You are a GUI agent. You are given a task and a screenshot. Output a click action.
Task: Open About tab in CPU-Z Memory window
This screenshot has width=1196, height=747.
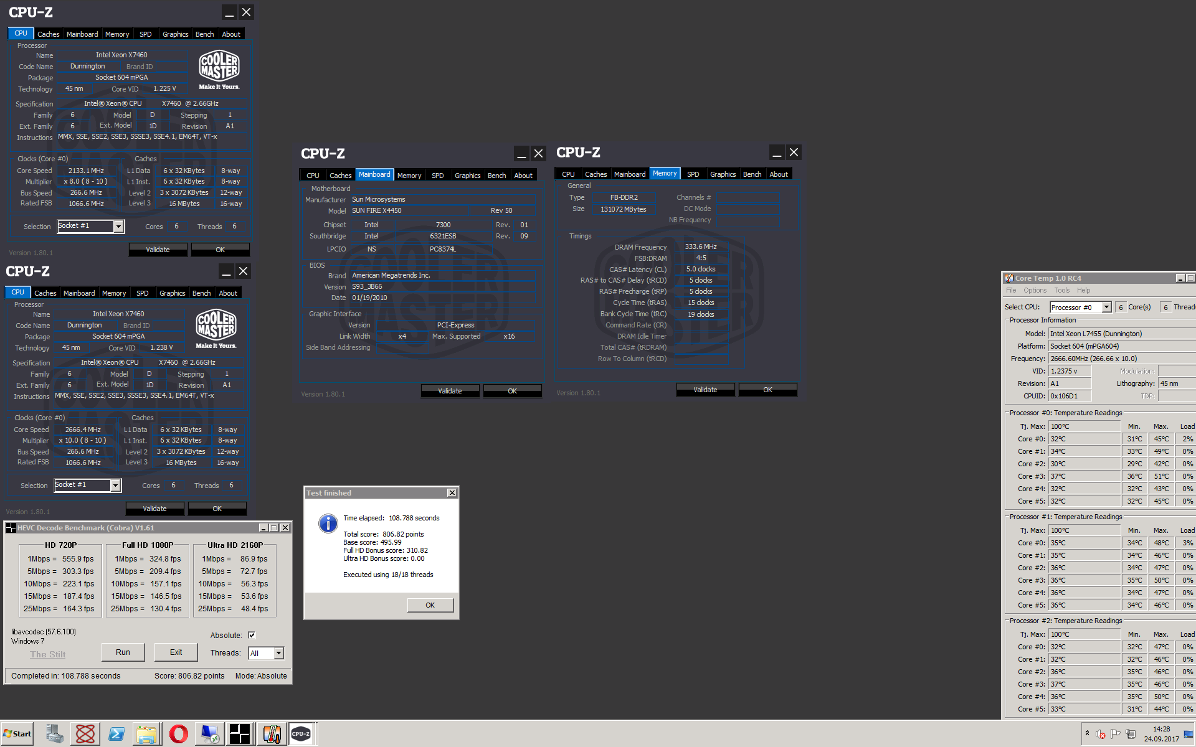pyautogui.click(x=778, y=174)
